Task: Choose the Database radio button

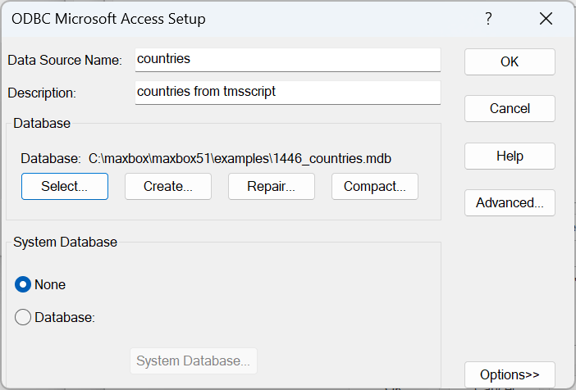Action: coord(23,317)
